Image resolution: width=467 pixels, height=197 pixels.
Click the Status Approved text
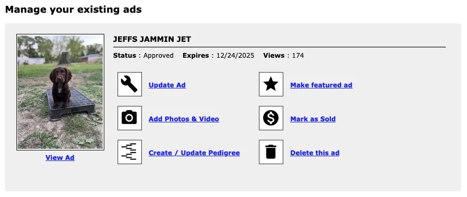143,56
